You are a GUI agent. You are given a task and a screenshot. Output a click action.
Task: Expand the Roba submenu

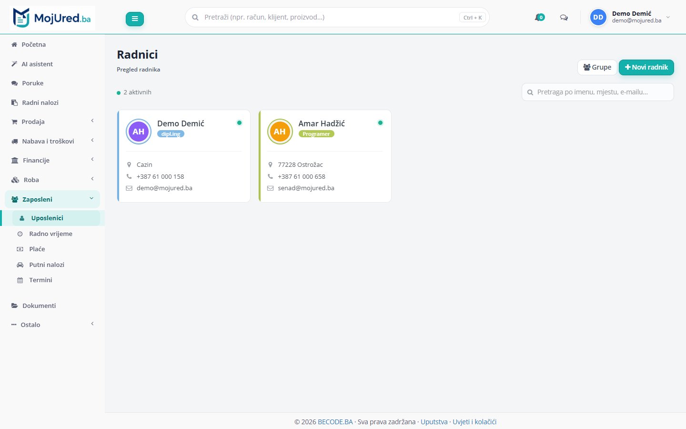click(x=92, y=179)
